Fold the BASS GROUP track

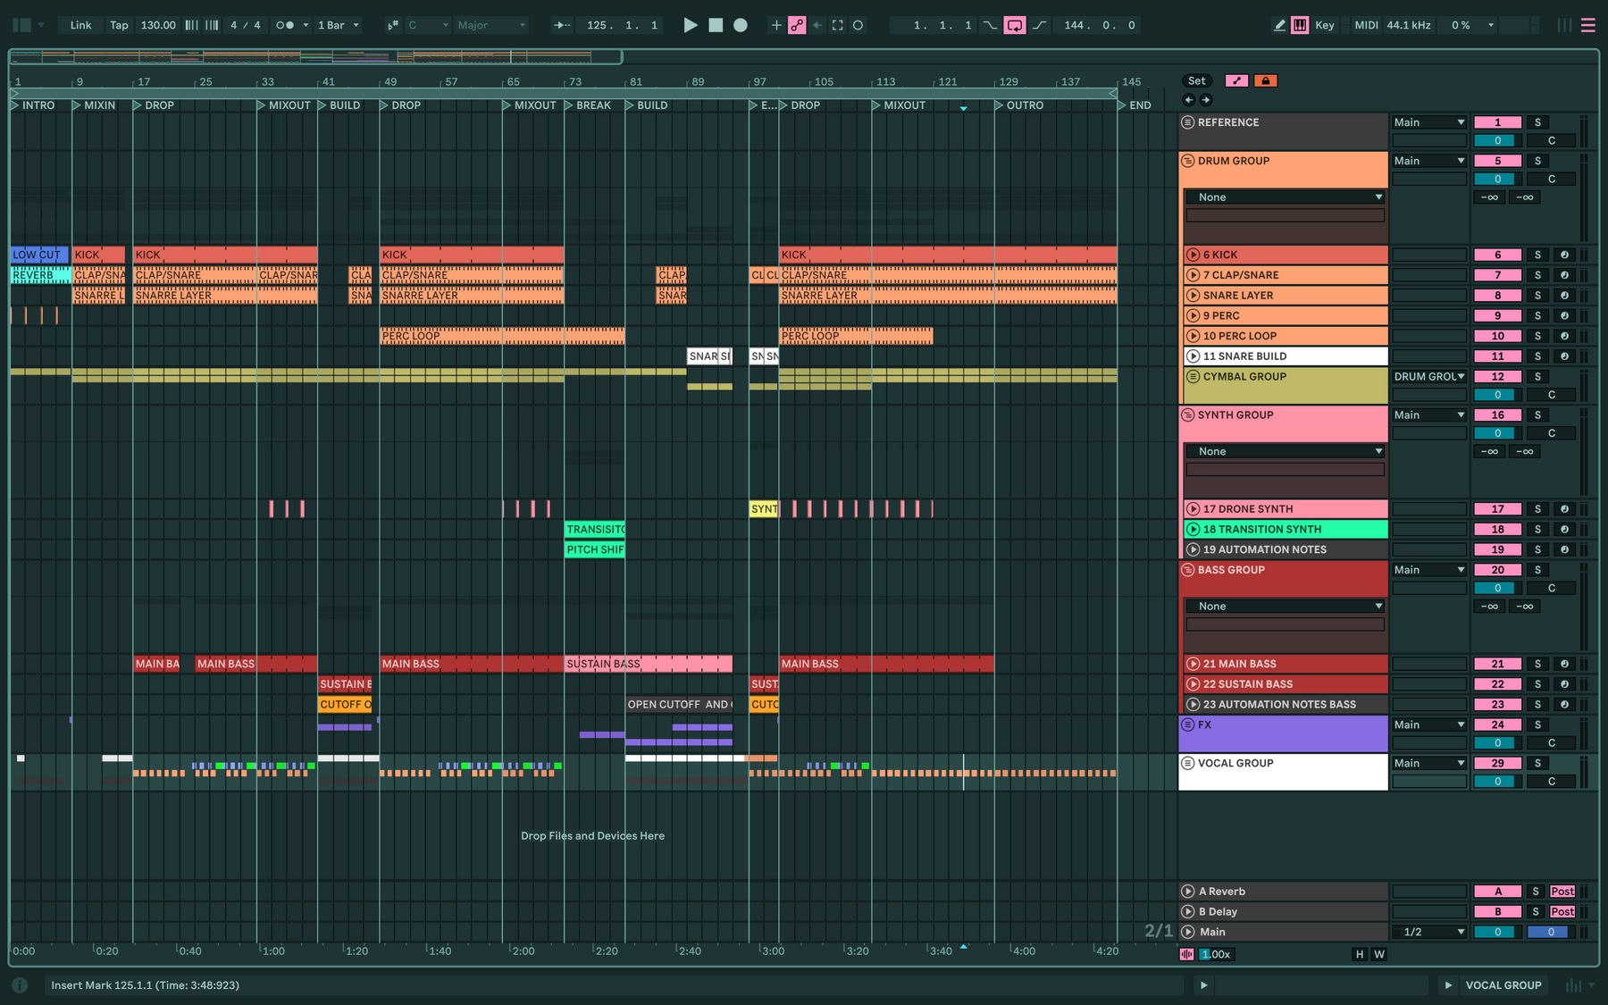click(x=1188, y=569)
